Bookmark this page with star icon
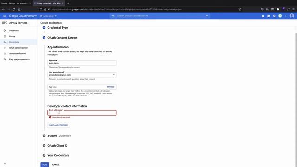 [240, 9]
